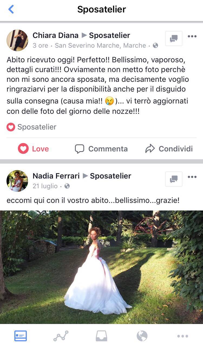
Task: Open the Sposatelier link in Nadia's post header
Action: (110, 176)
